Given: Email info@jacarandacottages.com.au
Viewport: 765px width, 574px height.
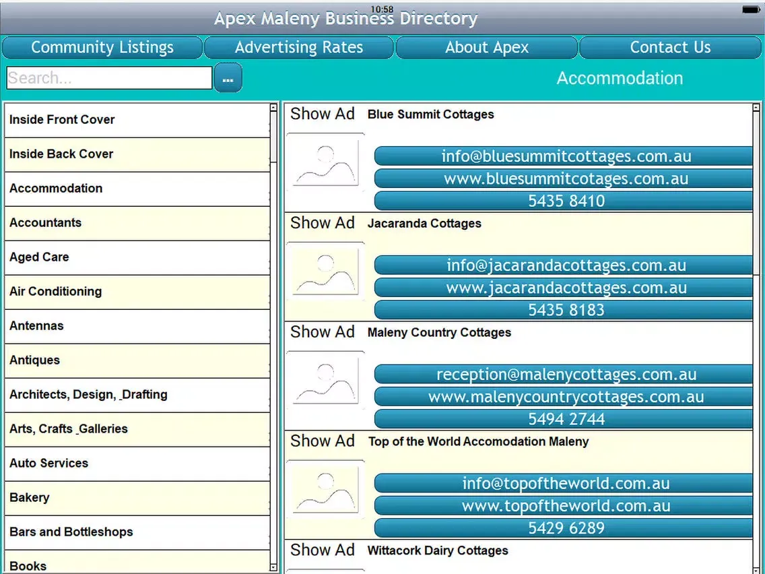Looking at the screenshot, I should (564, 265).
